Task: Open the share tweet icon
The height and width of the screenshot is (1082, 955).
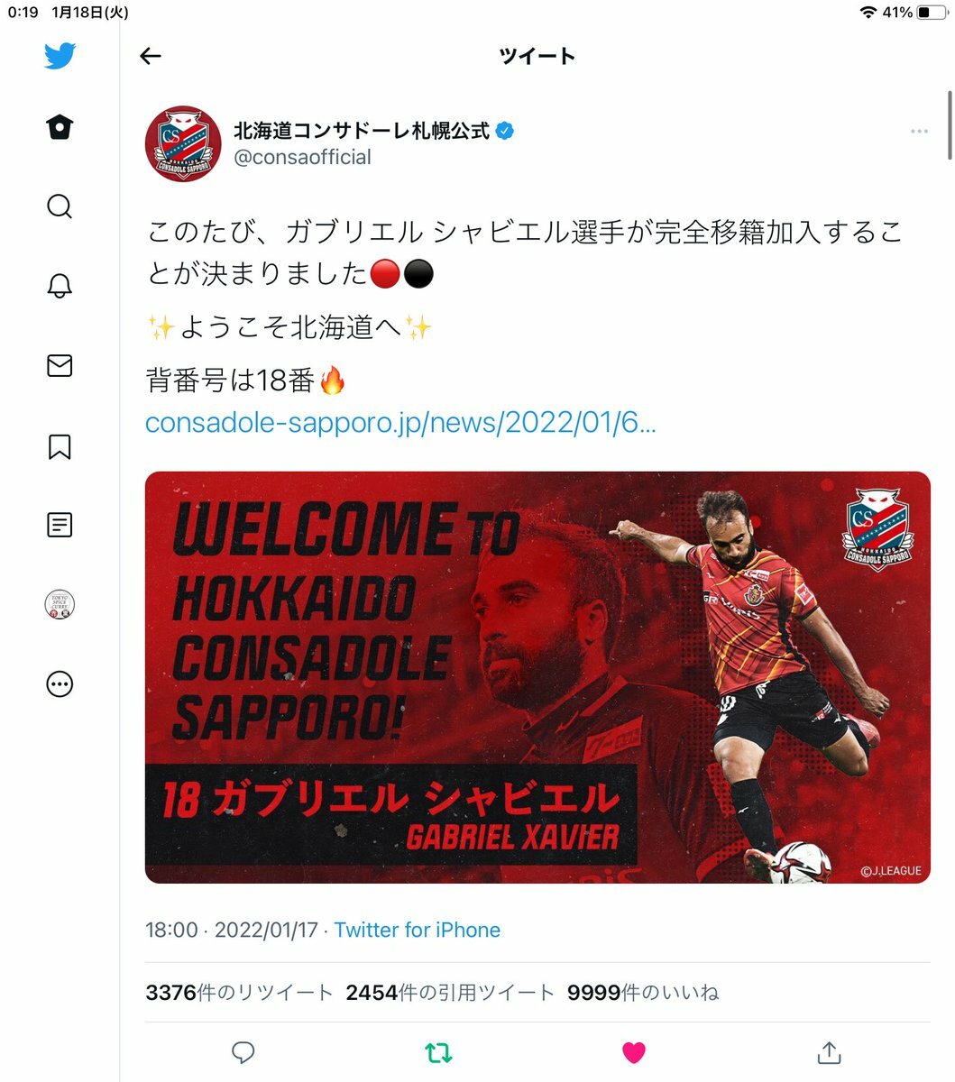Action: (829, 1051)
